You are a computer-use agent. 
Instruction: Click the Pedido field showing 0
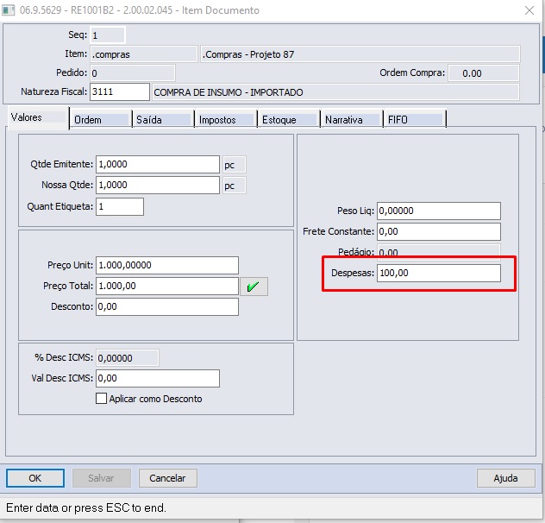point(133,73)
